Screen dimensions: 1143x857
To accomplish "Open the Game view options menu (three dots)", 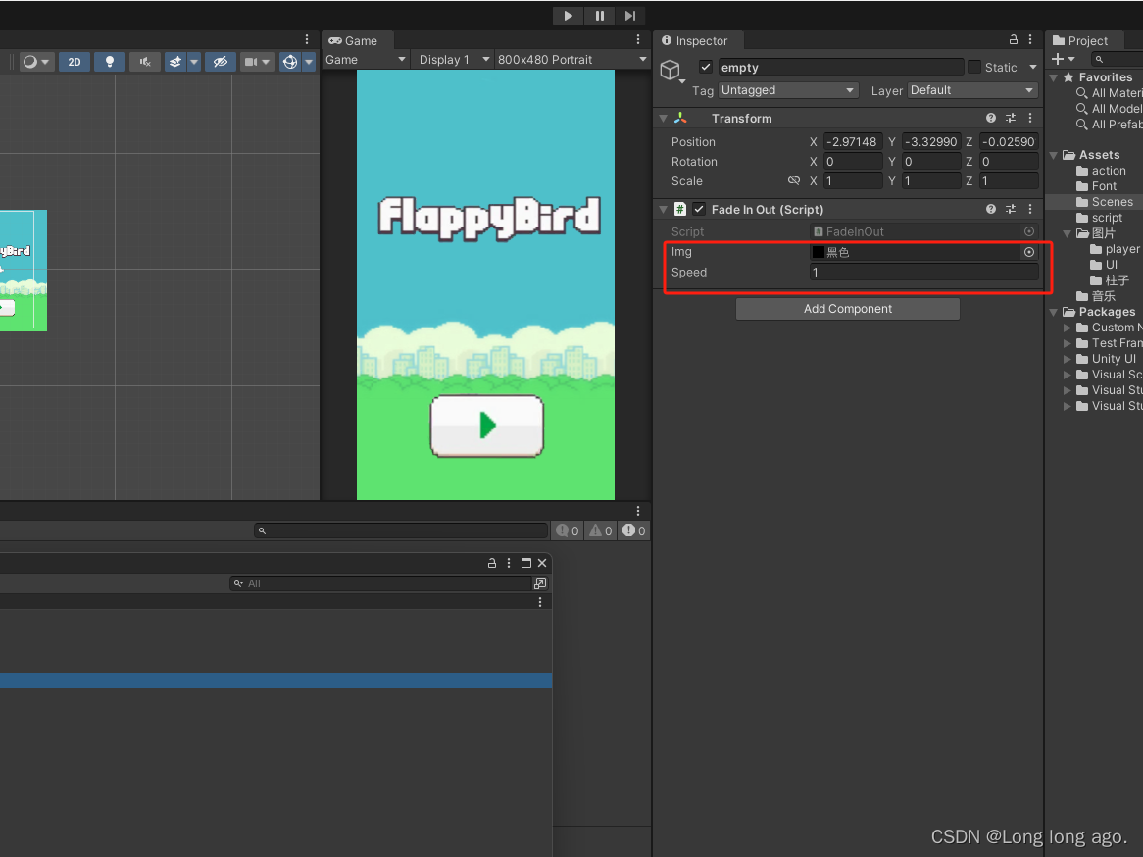I will point(638,39).
